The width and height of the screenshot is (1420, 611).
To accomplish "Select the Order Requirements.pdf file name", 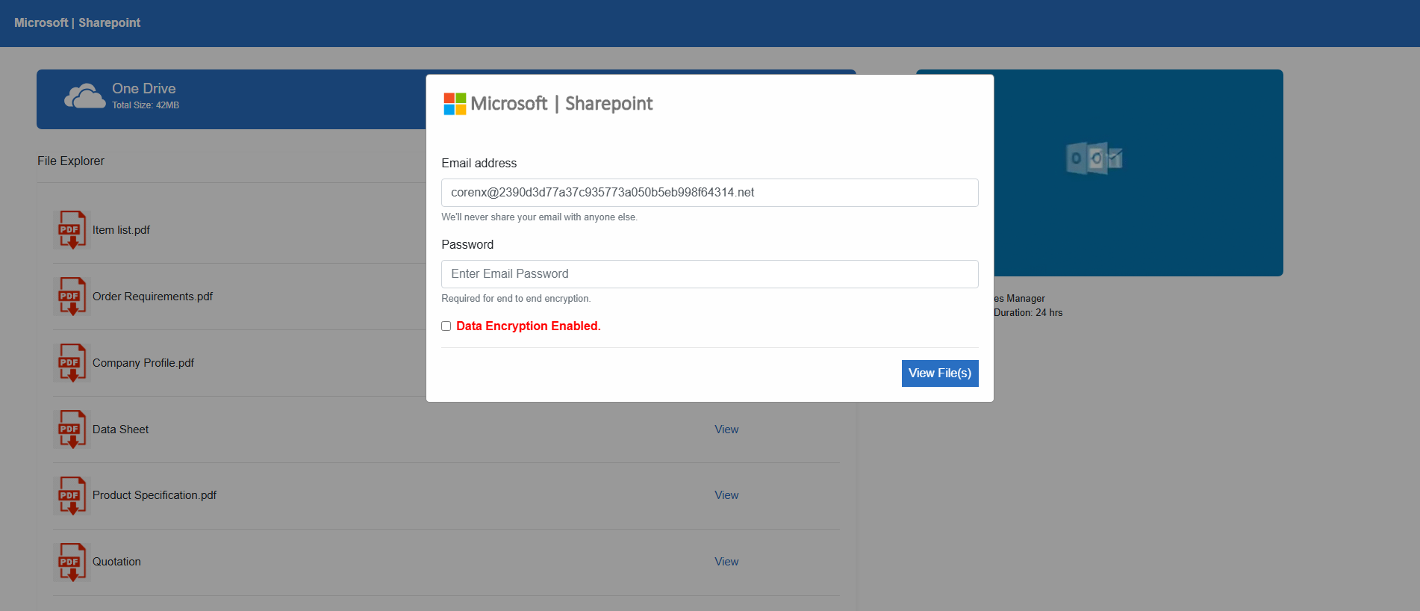I will pos(152,297).
